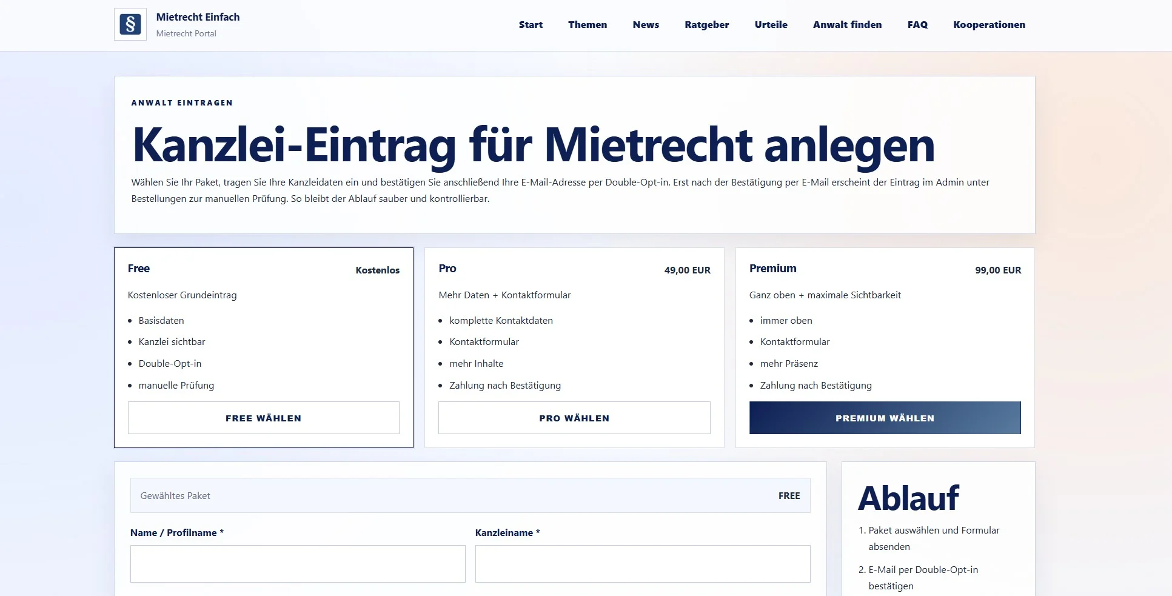Image resolution: width=1172 pixels, height=596 pixels.
Task: Click the § paragraph logo icon
Action: (131, 25)
